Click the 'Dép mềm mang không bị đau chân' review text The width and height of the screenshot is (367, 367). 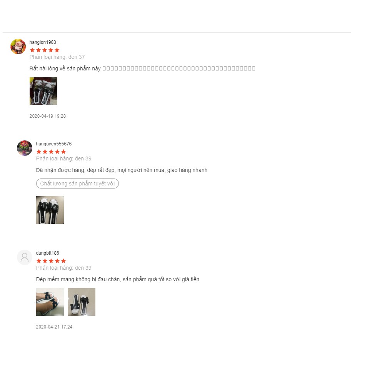pos(78,279)
